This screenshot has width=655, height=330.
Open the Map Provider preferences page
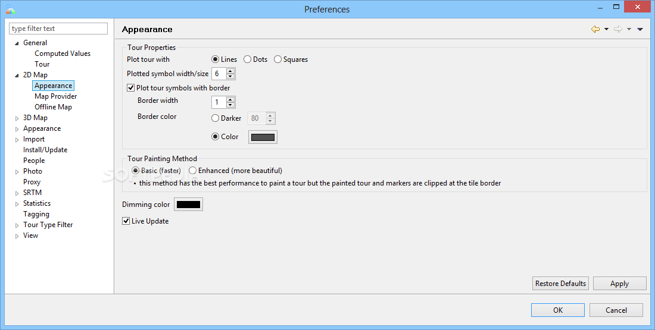[56, 96]
